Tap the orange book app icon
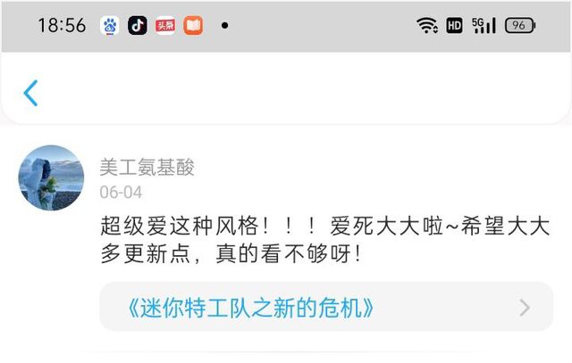572x363 pixels. click(x=193, y=26)
